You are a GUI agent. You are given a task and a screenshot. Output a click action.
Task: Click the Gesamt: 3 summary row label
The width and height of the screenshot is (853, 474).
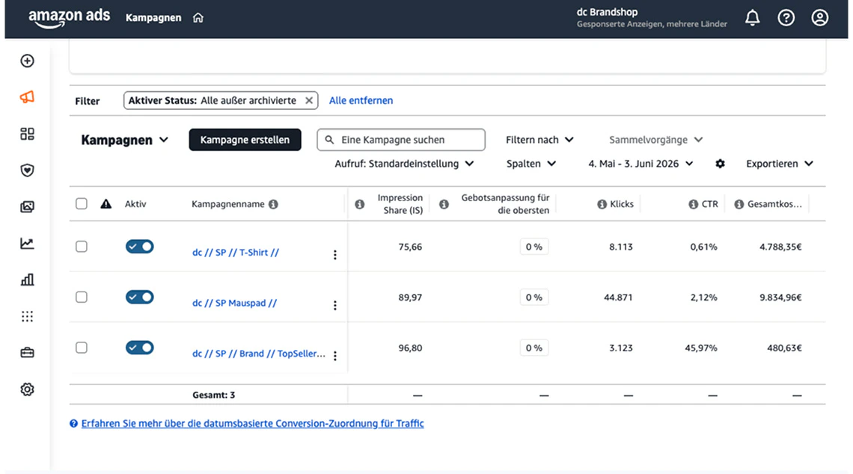[214, 395]
